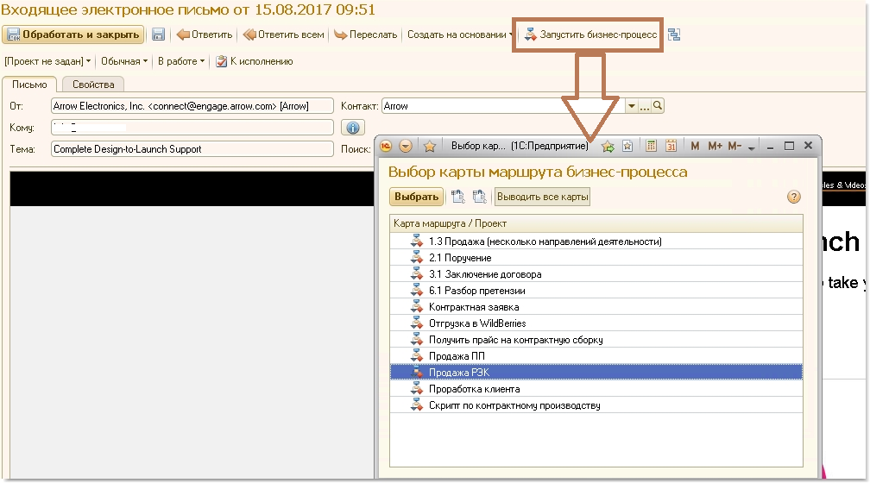The width and height of the screenshot is (870, 483).
Task: Open the Обычная priority dropdown
Action: click(x=124, y=61)
